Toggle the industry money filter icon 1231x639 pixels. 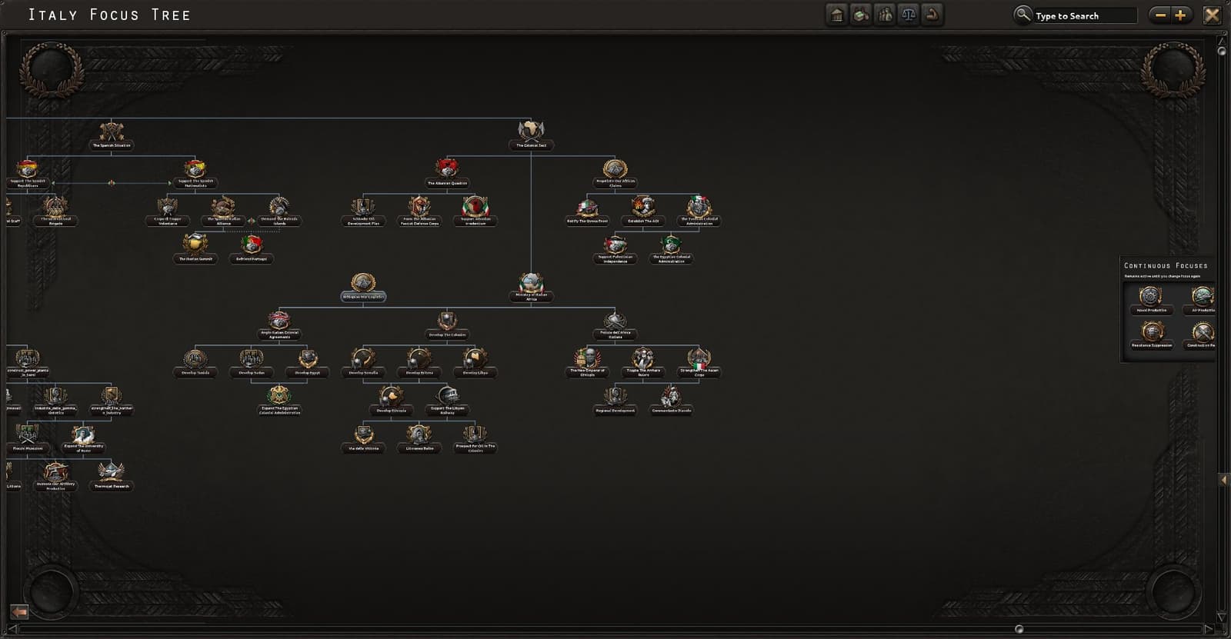(861, 15)
